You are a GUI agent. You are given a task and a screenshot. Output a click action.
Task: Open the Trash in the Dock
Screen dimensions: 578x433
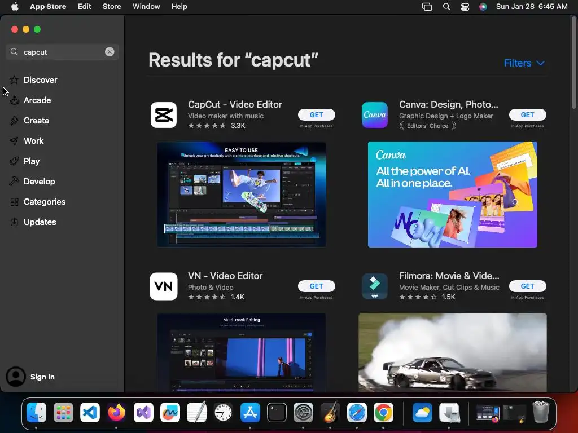pos(541,412)
